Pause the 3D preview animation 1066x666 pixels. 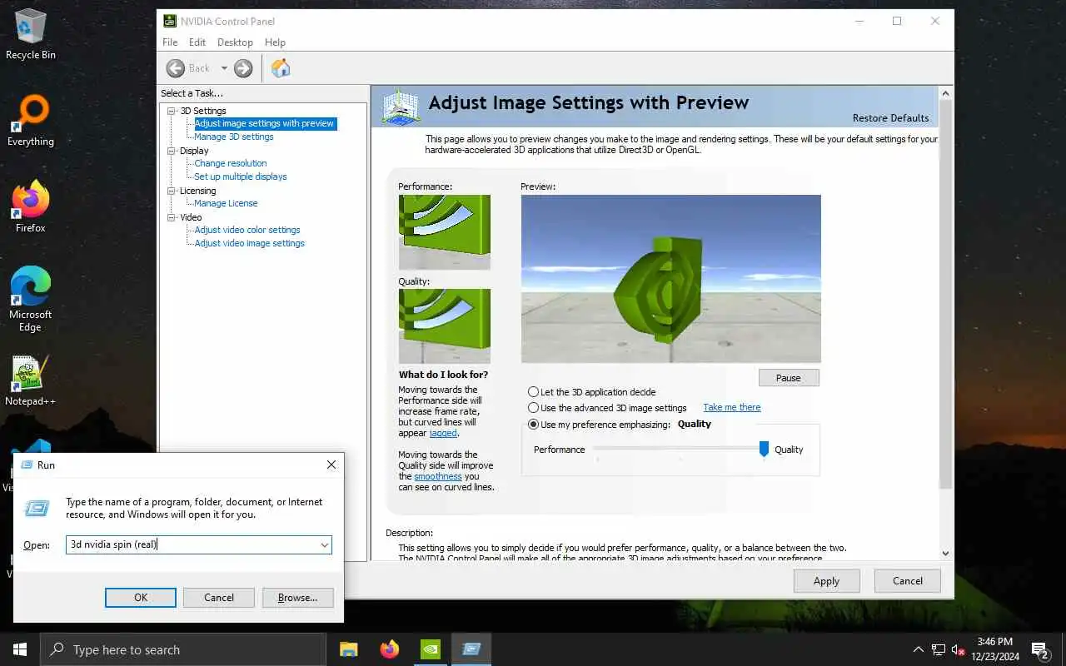click(789, 378)
